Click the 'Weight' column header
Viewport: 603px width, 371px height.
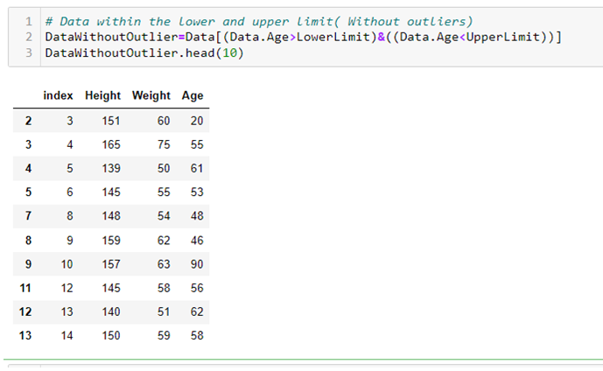tap(151, 95)
